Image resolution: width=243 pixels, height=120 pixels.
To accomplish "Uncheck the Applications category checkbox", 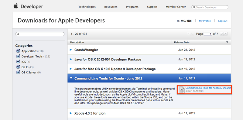I will 18,51.
